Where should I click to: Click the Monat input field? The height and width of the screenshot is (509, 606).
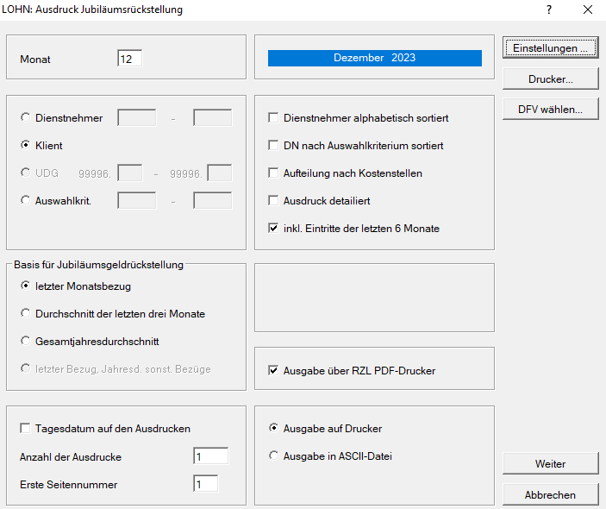[x=129, y=60]
